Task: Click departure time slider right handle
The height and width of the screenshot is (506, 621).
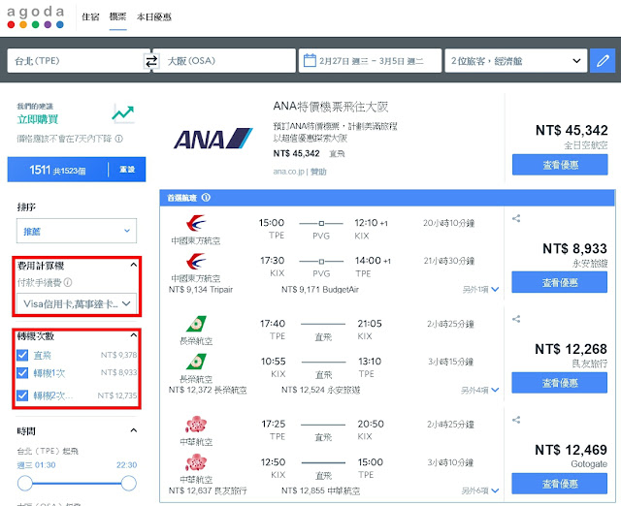Action: pos(129,483)
